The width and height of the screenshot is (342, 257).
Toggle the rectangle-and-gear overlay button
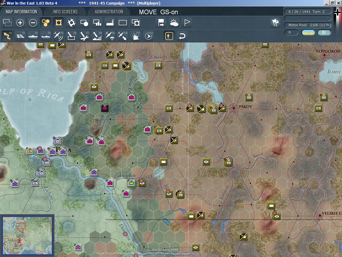[136, 23]
